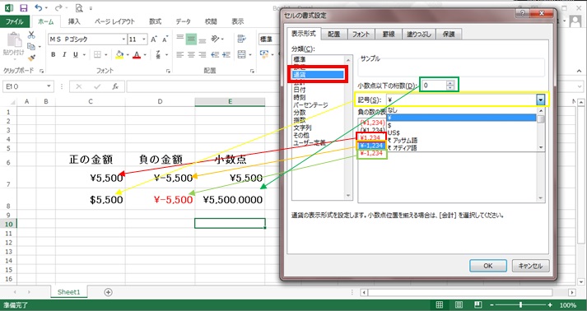Click Increase Indent icon
The height and width of the screenshot is (311, 587).
tap(226, 54)
